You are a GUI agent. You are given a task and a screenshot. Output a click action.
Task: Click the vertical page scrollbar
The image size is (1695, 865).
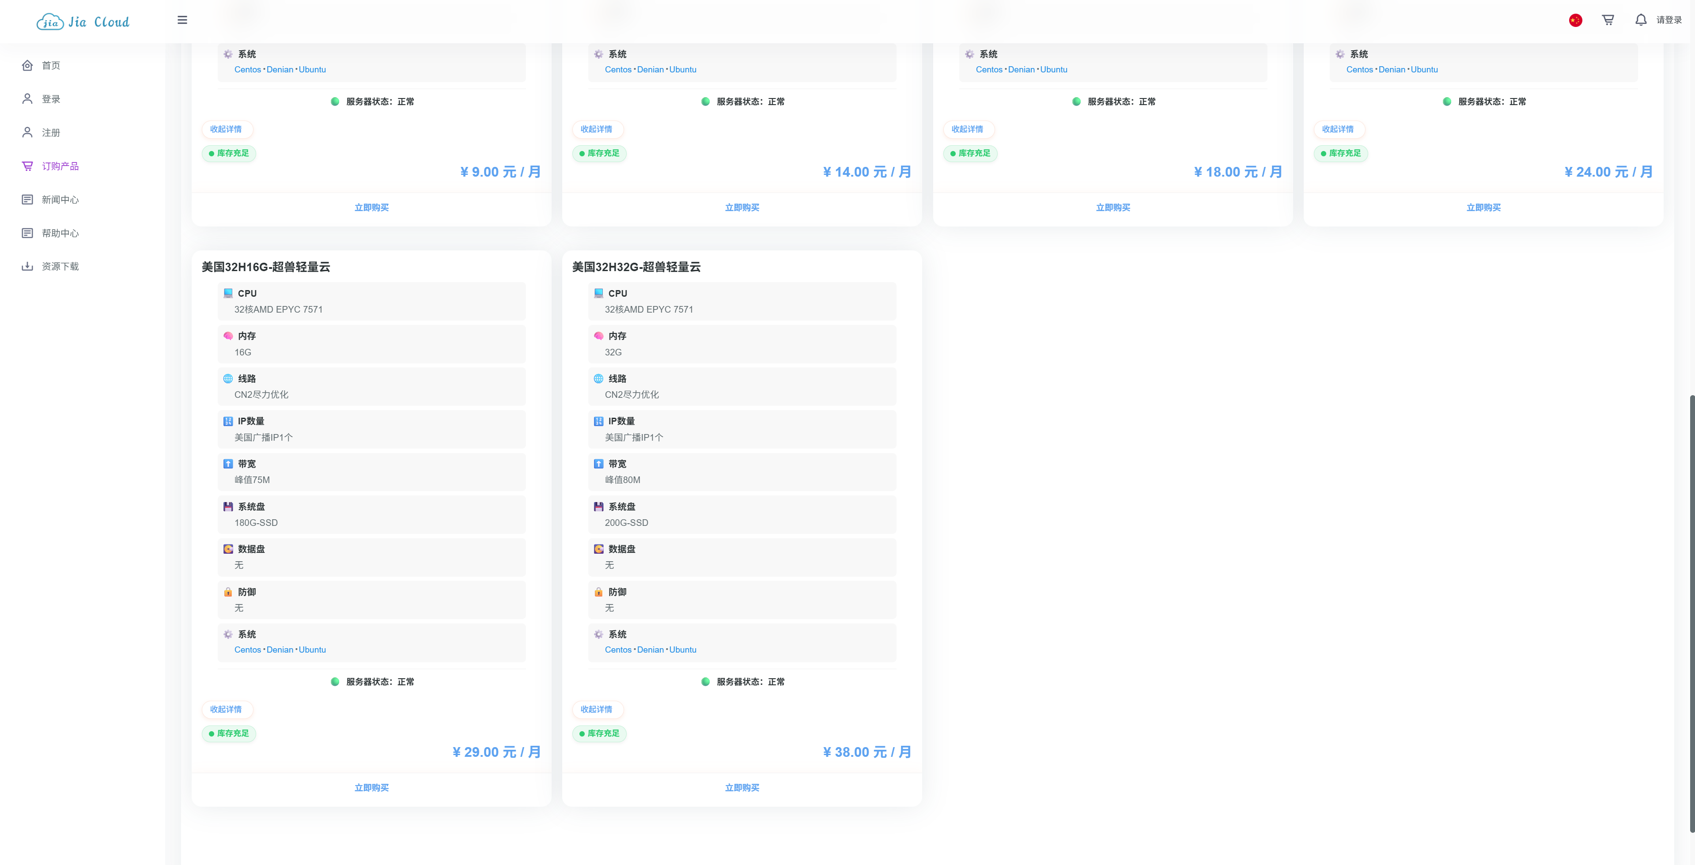pyautogui.click(x=1691, y=612)
